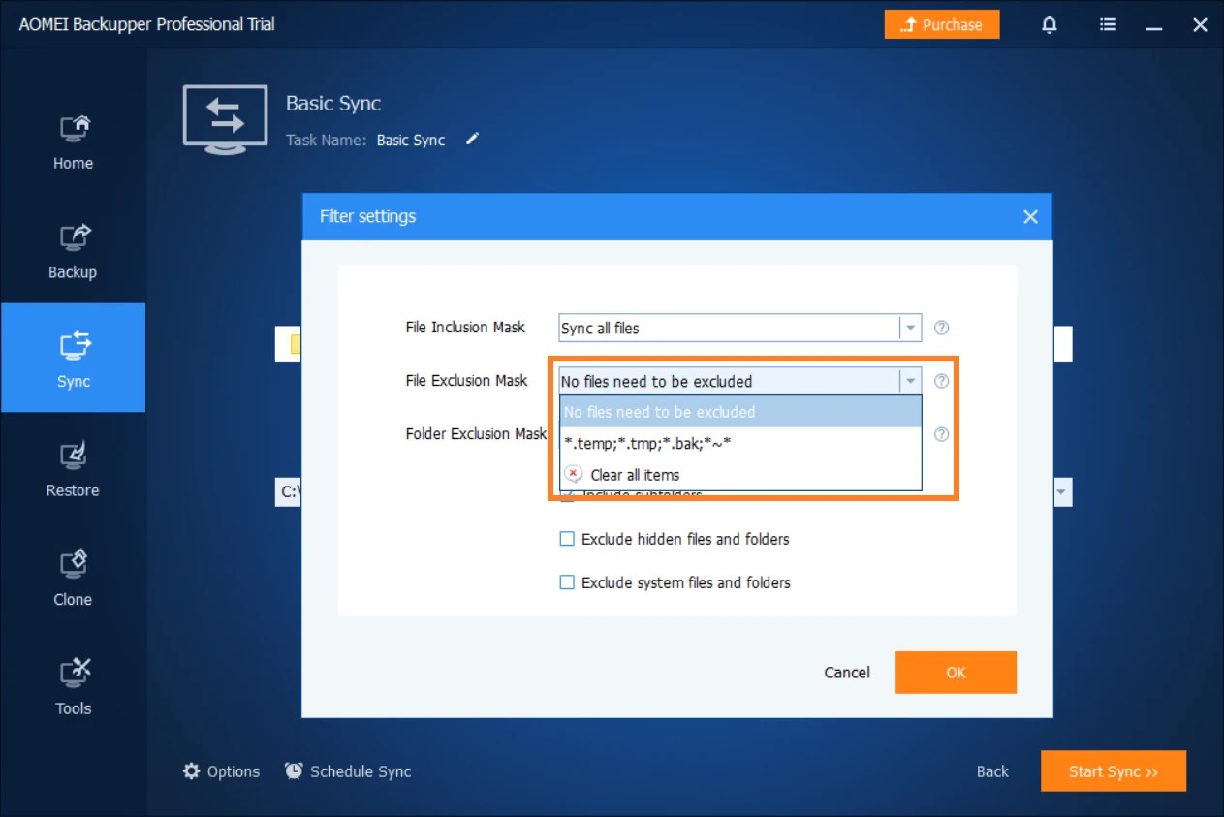This screenshot has height=817, width=1224.
Task: Show help for File Exclusion Mask
Action: 941,381
